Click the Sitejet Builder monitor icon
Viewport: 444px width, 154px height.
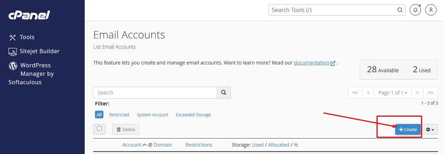(13, 51)
